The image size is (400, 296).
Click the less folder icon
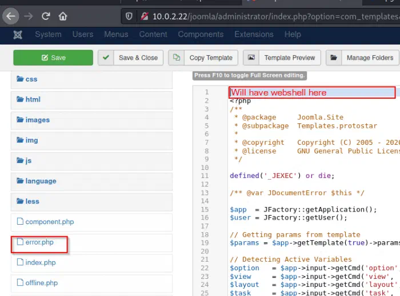point(20,201)
